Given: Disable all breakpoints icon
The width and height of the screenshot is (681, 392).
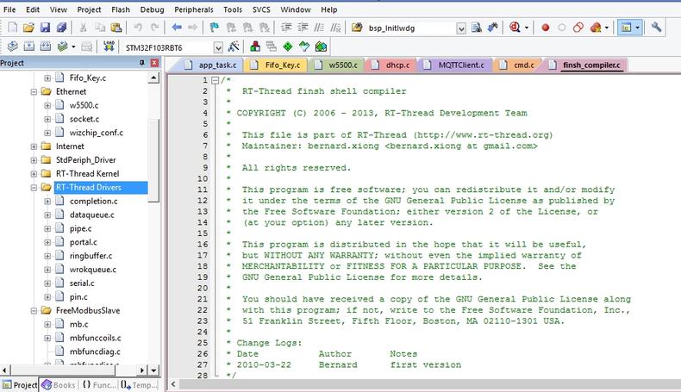Looking at the screenshot, I should point(578,28).
